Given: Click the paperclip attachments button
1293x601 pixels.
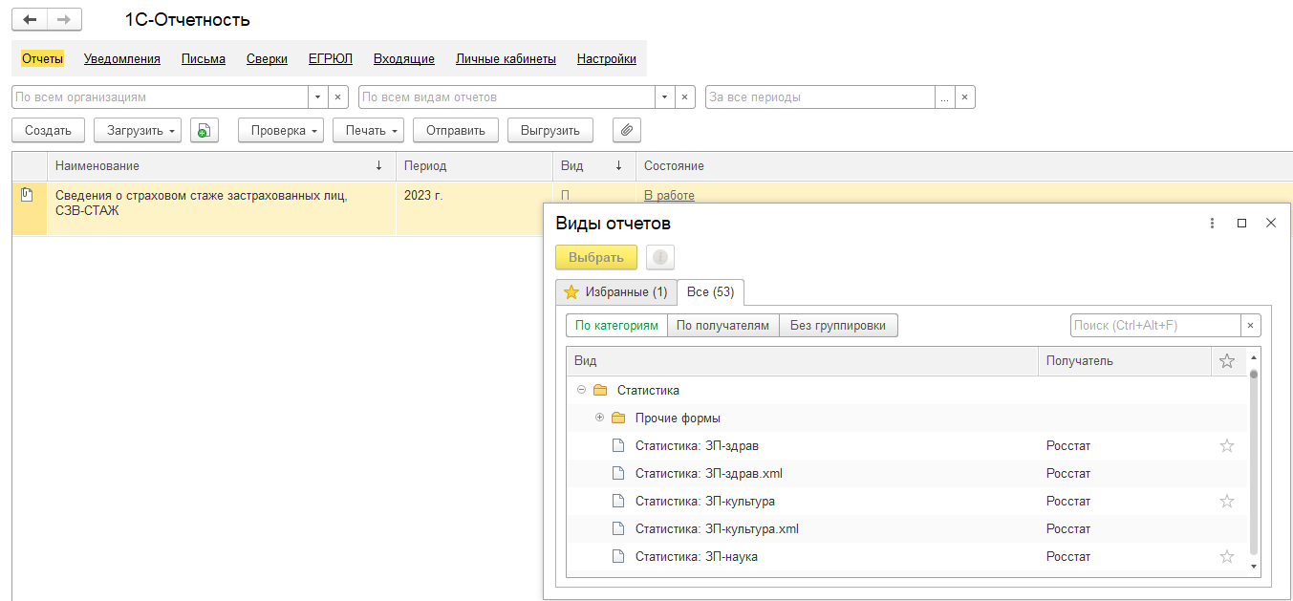Looking at the screenshot, I should [627, 131].
